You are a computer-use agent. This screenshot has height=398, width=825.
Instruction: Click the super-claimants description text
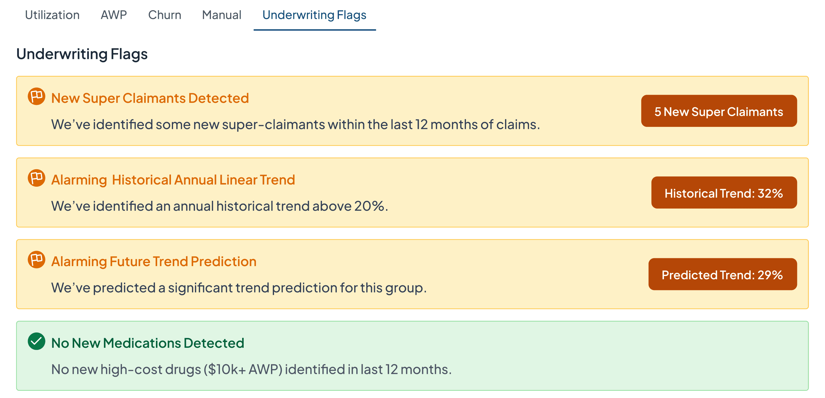click(x=296, y=124)
